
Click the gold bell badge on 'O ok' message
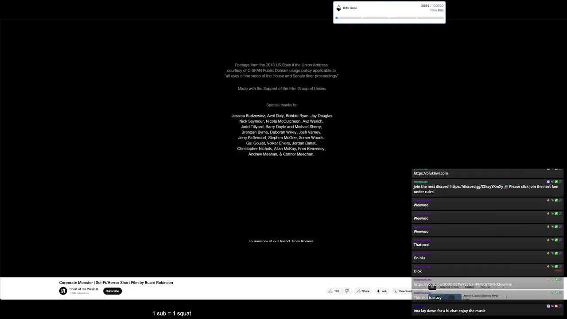548,267
